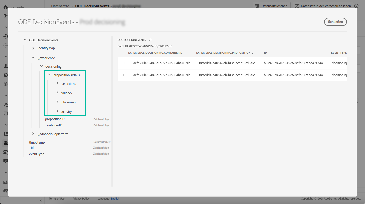Click row 0 container ID cell

pyautogui.click(x=162, y=63)
